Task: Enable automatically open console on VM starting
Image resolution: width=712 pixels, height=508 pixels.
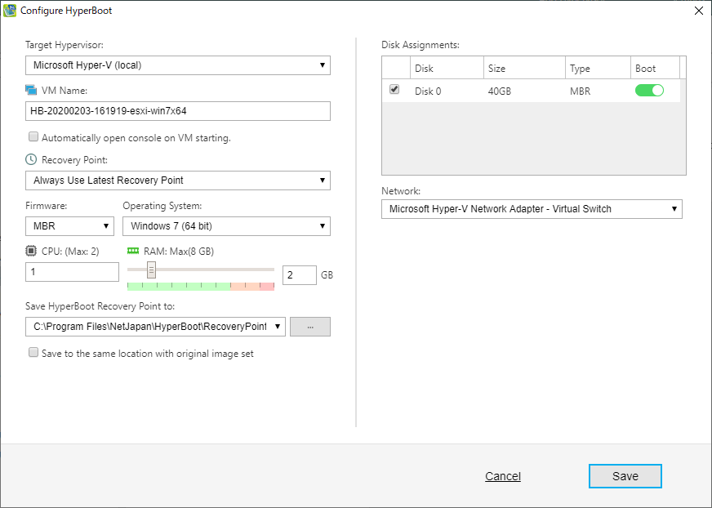Action: pyautogui.click(x=33, y=137)
